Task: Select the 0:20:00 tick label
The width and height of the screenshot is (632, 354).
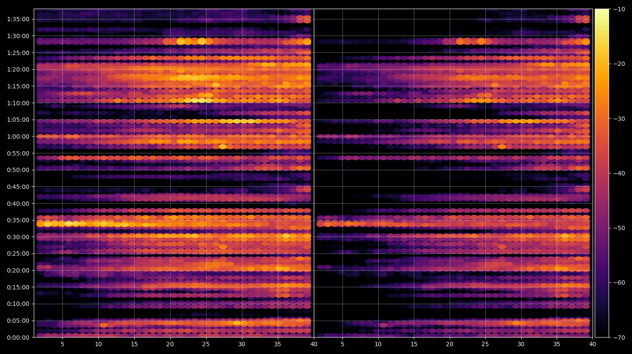Action: (x=18, y=270)
